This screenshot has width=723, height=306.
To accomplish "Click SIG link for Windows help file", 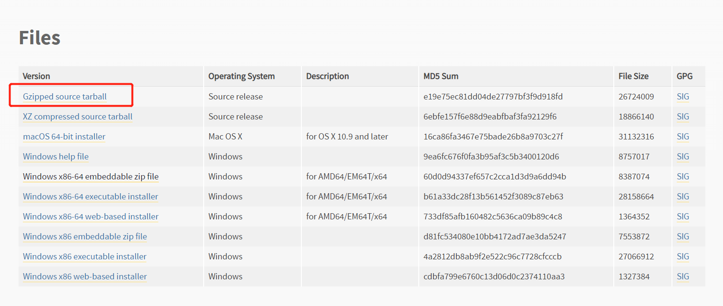I will tap(683, 157).
